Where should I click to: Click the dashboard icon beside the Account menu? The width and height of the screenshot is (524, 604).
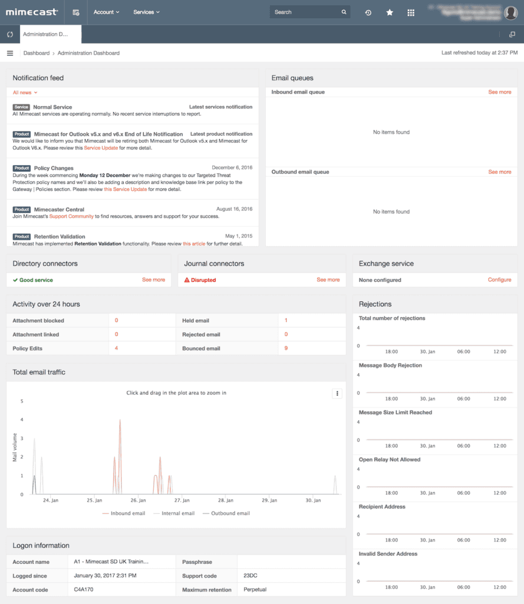(x=75, y=12)
